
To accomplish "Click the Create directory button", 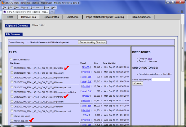I will (x=138, y=84).
